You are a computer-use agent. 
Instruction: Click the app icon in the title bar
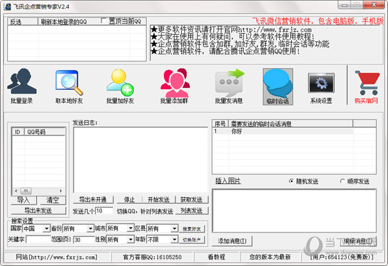coord(7,6)
